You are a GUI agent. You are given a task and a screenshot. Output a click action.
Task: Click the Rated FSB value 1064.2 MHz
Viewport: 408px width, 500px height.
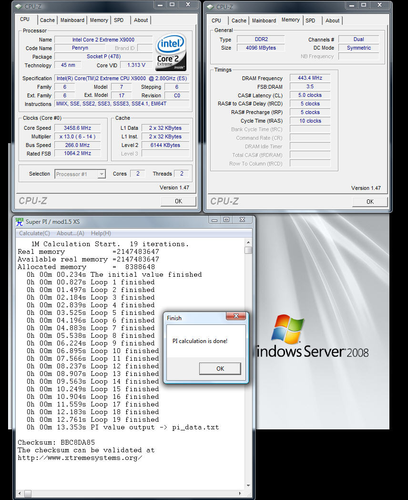77,153
